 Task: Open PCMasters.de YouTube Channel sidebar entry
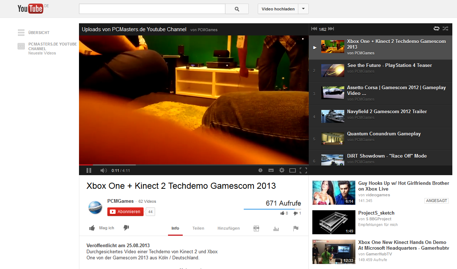52,46
